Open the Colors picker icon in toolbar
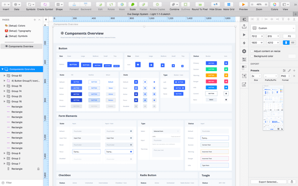The height and width of the screenshot is (186, 298). pyautogui.click(x=275, y=4)
